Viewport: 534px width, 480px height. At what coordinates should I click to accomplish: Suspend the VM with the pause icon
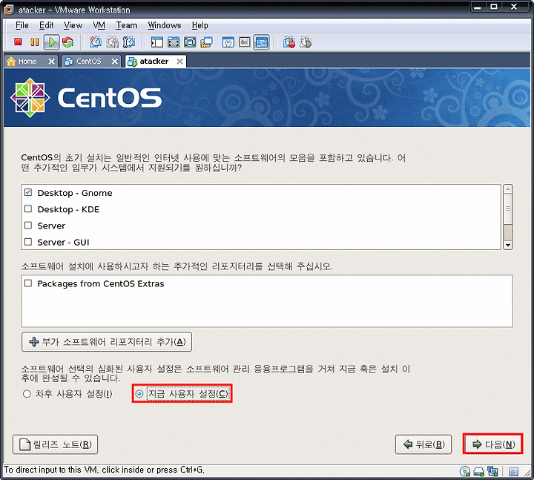35,42
